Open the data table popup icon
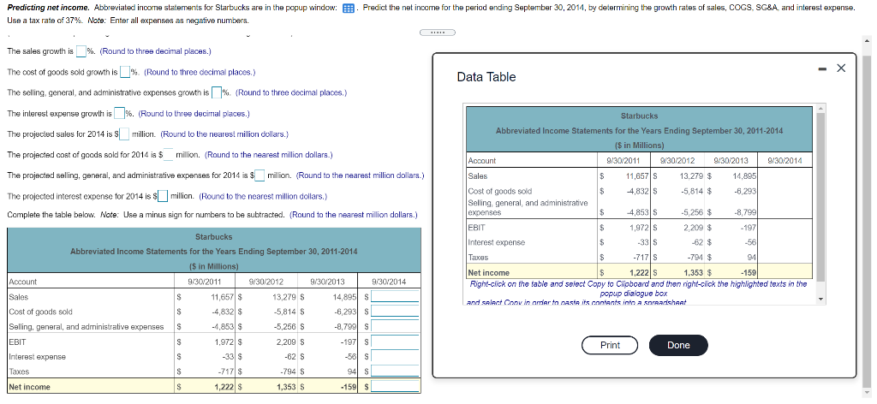This screenshot has height=404, width=877. [349, 9]
